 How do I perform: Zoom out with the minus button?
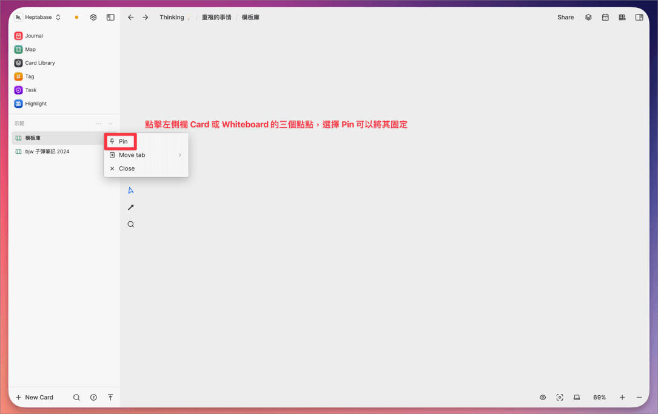639,397
